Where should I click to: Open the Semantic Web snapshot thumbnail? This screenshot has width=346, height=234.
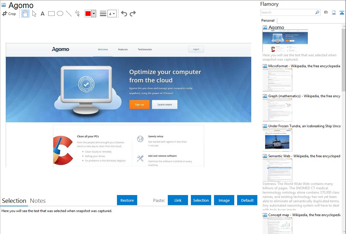(x=277, y=170)
